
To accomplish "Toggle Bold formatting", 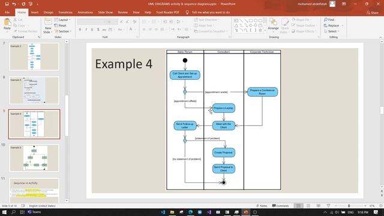I will click(x=80, y=29).
